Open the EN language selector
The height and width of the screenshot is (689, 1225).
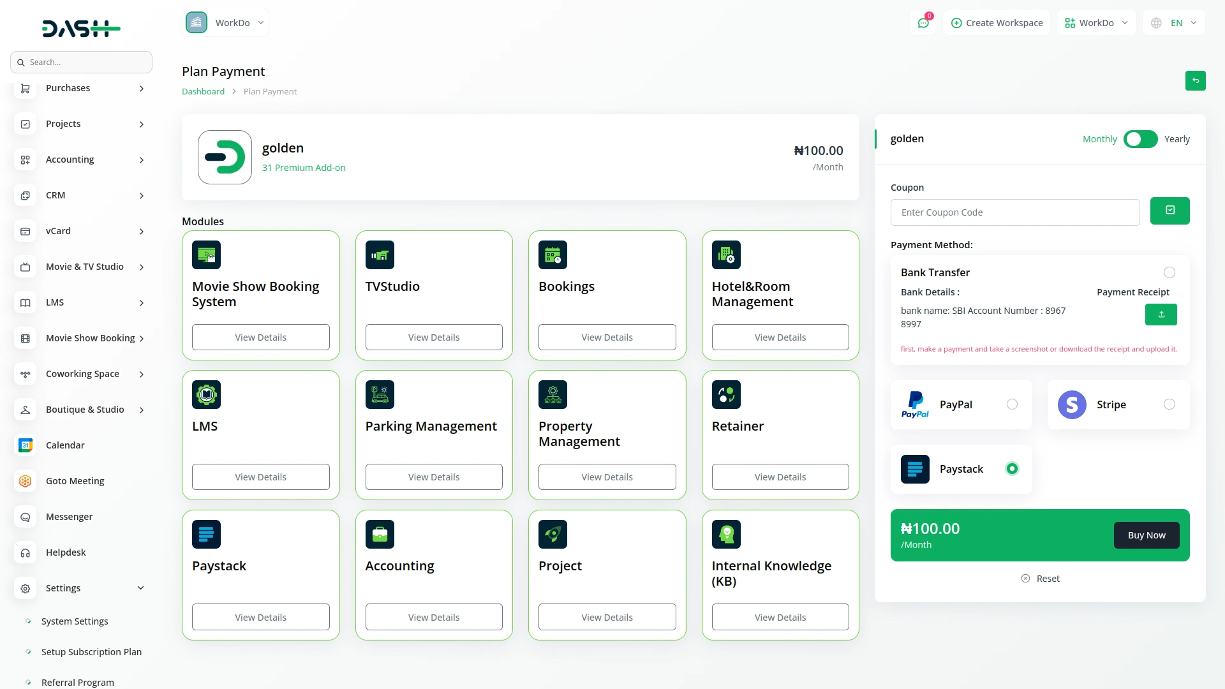[1173, 22]
